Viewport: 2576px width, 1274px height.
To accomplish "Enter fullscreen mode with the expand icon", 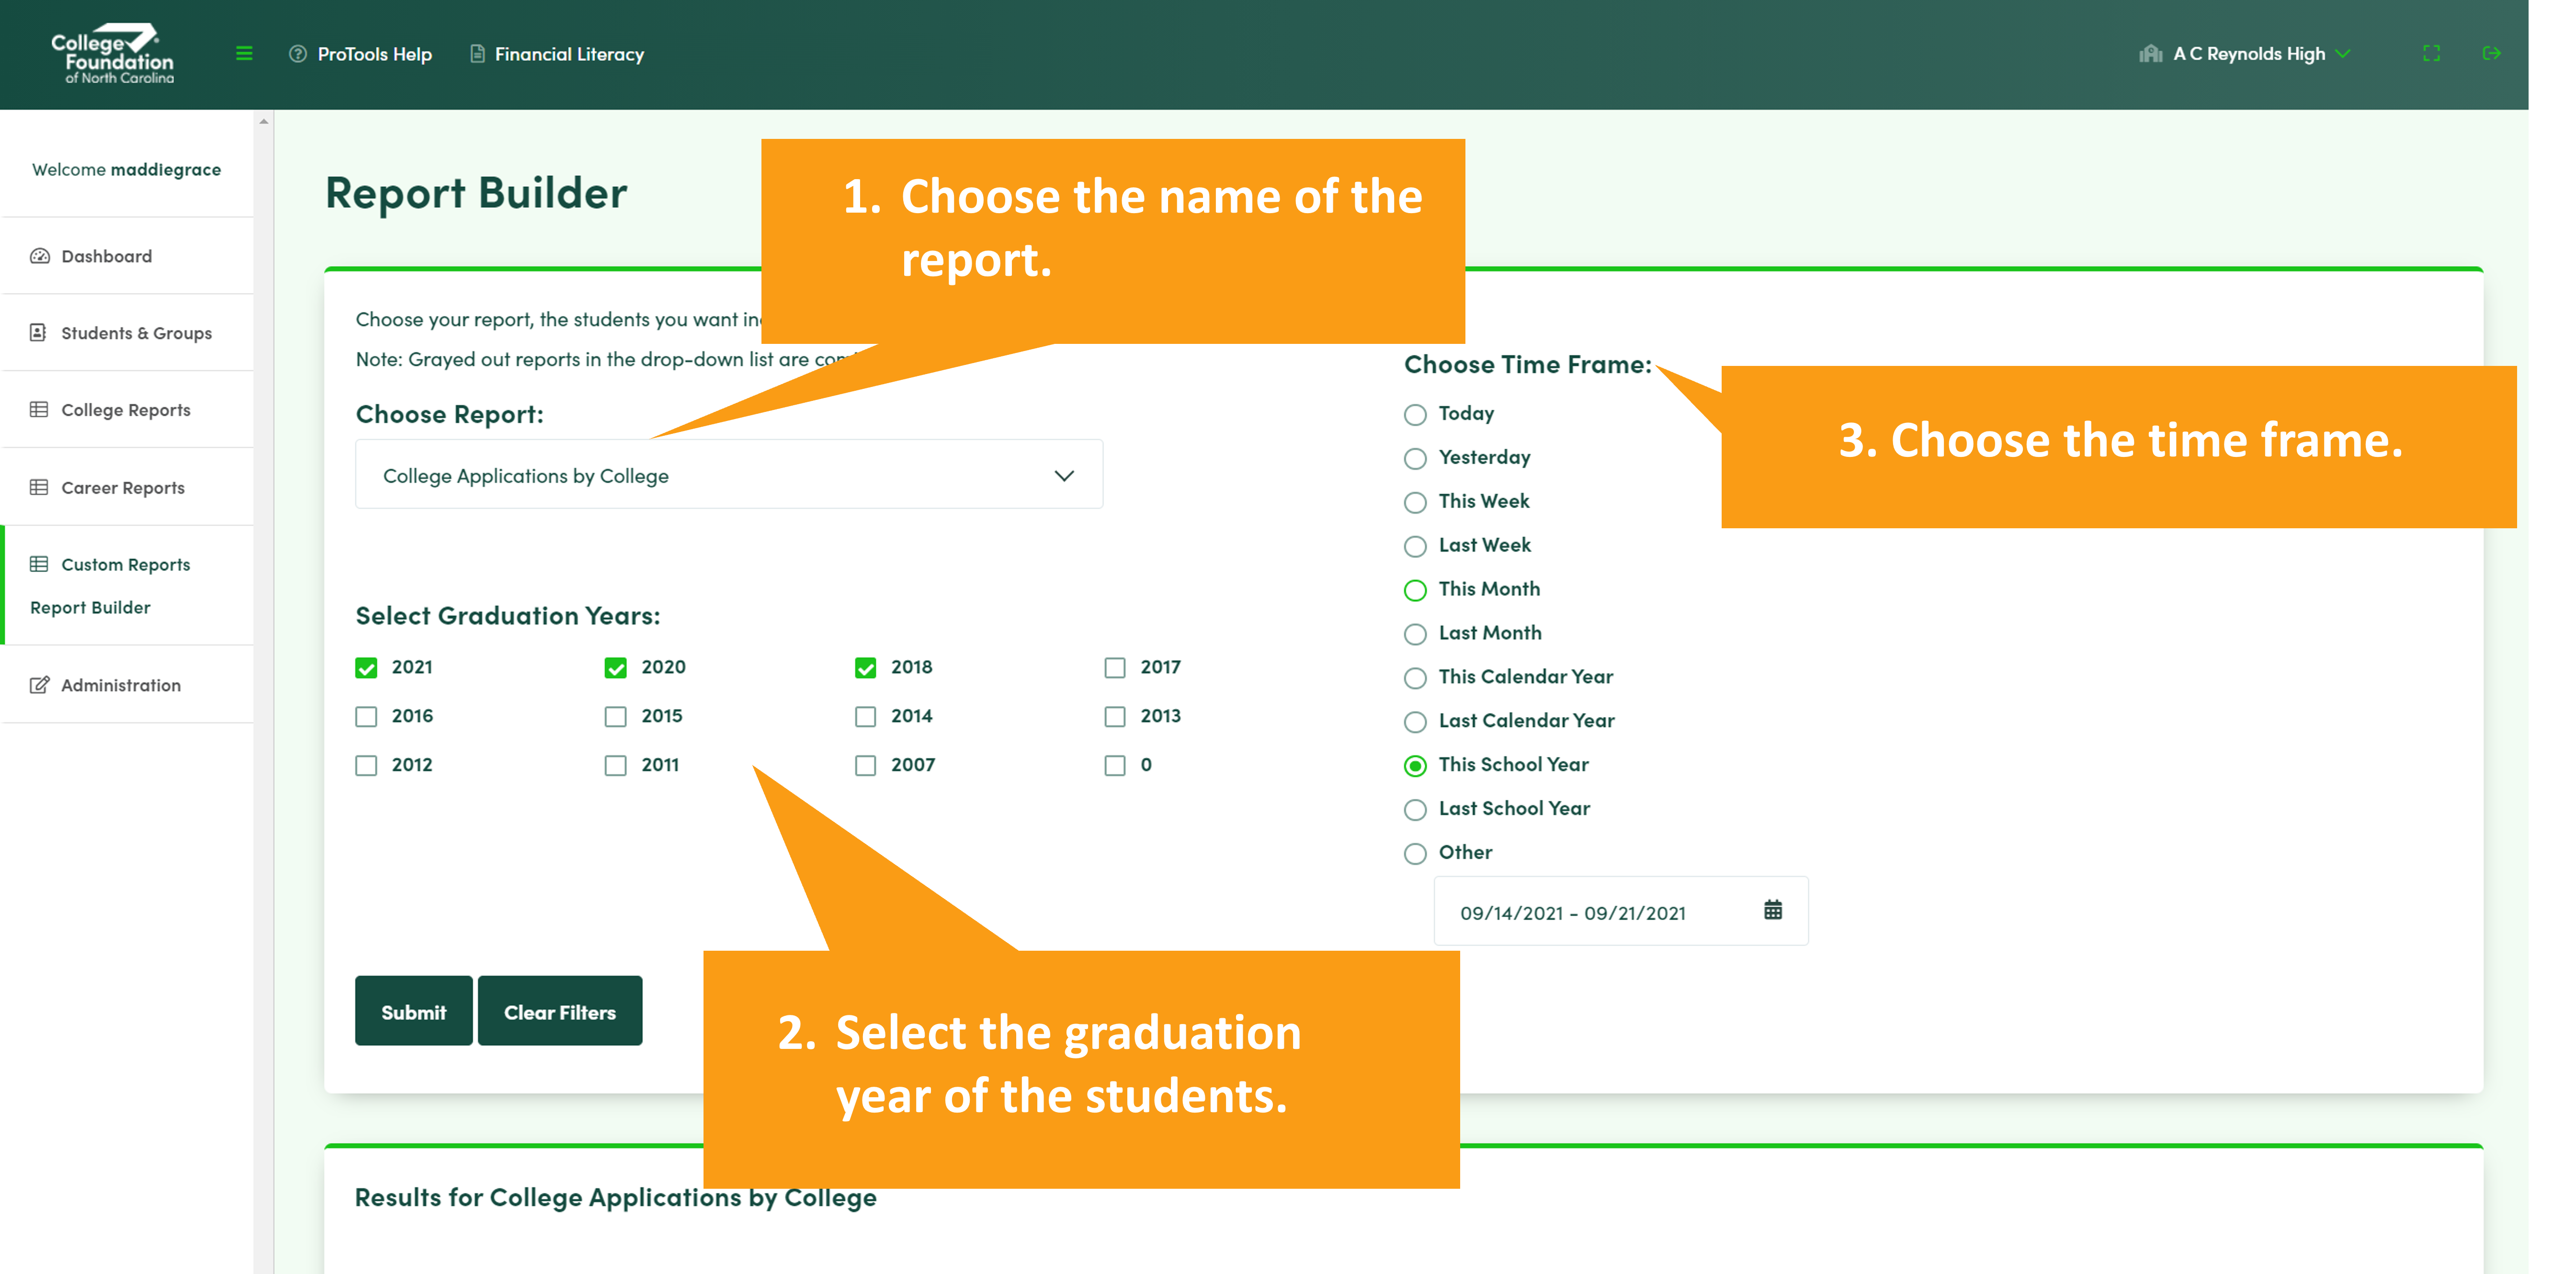I will [x=2431, y=53].
